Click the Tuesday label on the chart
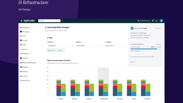 click(x=89, y=99)
